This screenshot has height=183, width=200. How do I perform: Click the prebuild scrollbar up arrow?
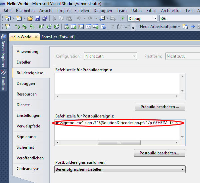tap(182, 77)
